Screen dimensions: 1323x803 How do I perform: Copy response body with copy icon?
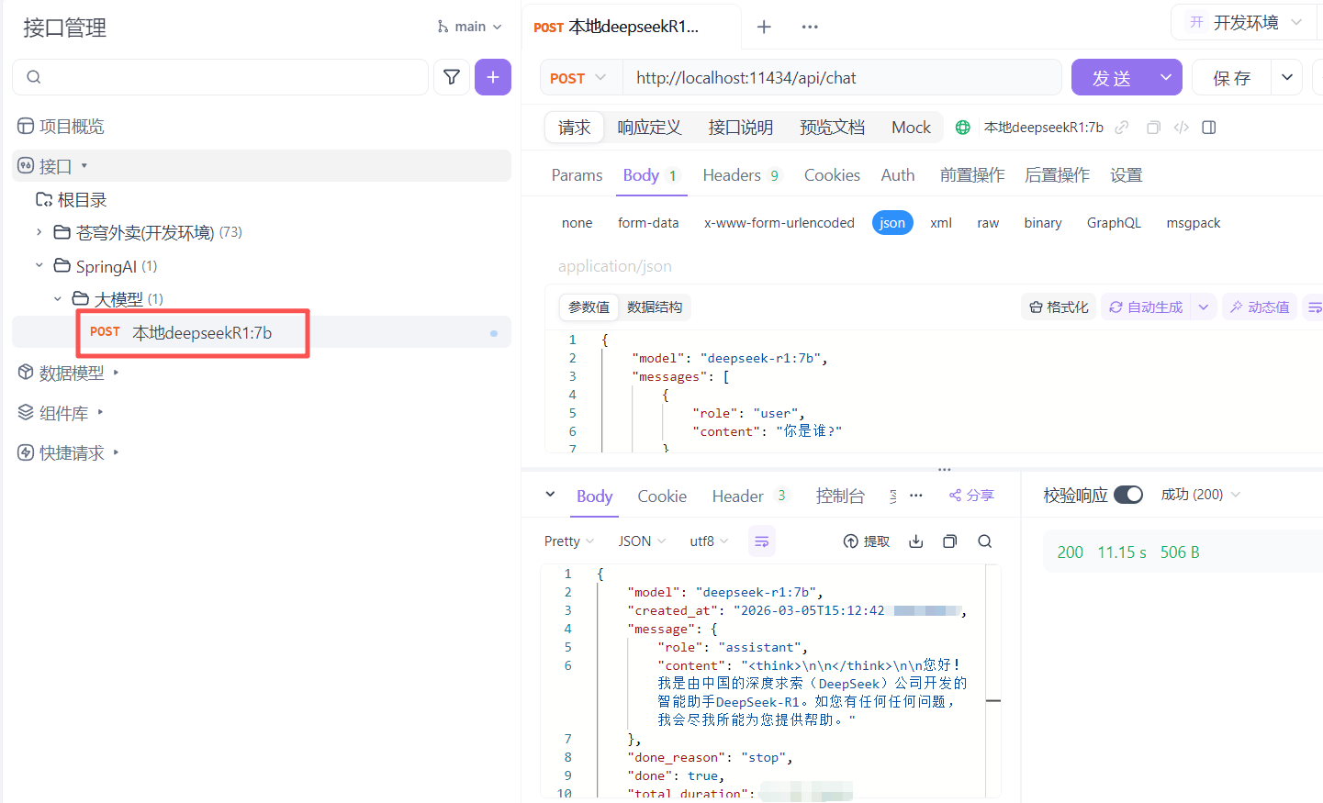(950, 541)
